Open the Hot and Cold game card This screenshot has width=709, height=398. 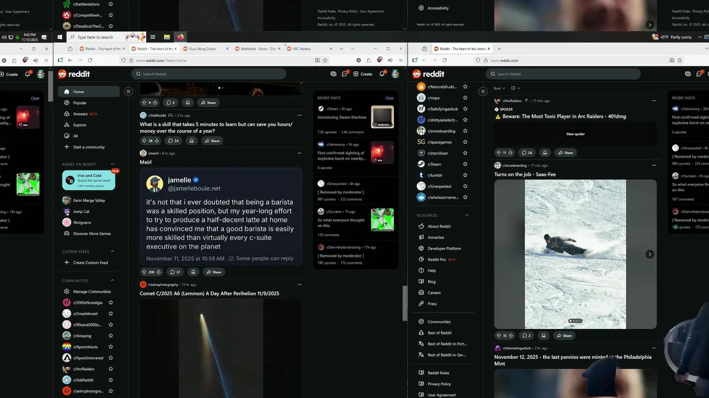(x=89, y=180)
